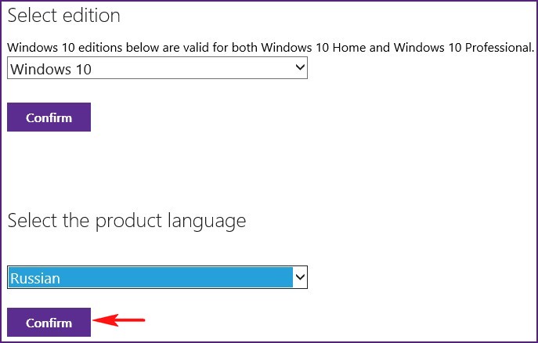Click 'Windows 10 Professional' in the description
Screen dimensions: 538x343
coord(463,47)
